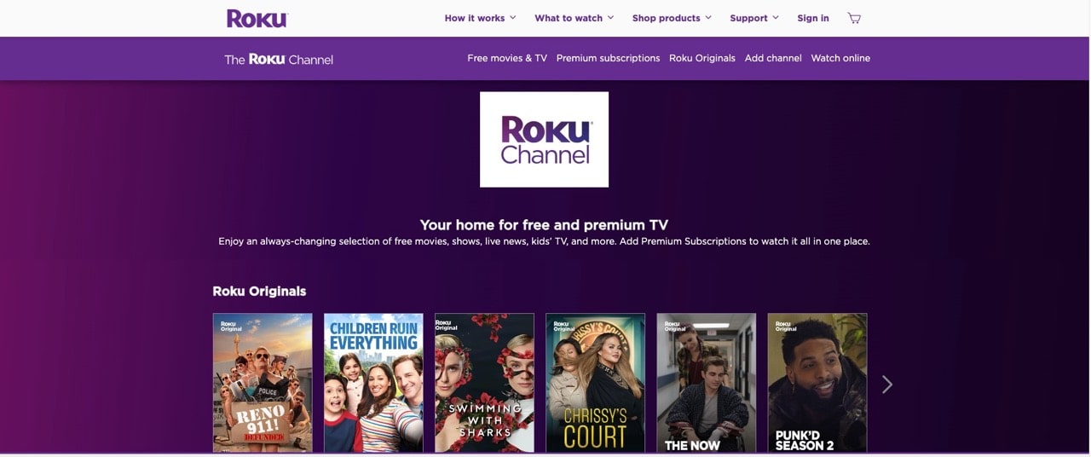
Task: Open the shopping cart icon
Action: (854, 18)
